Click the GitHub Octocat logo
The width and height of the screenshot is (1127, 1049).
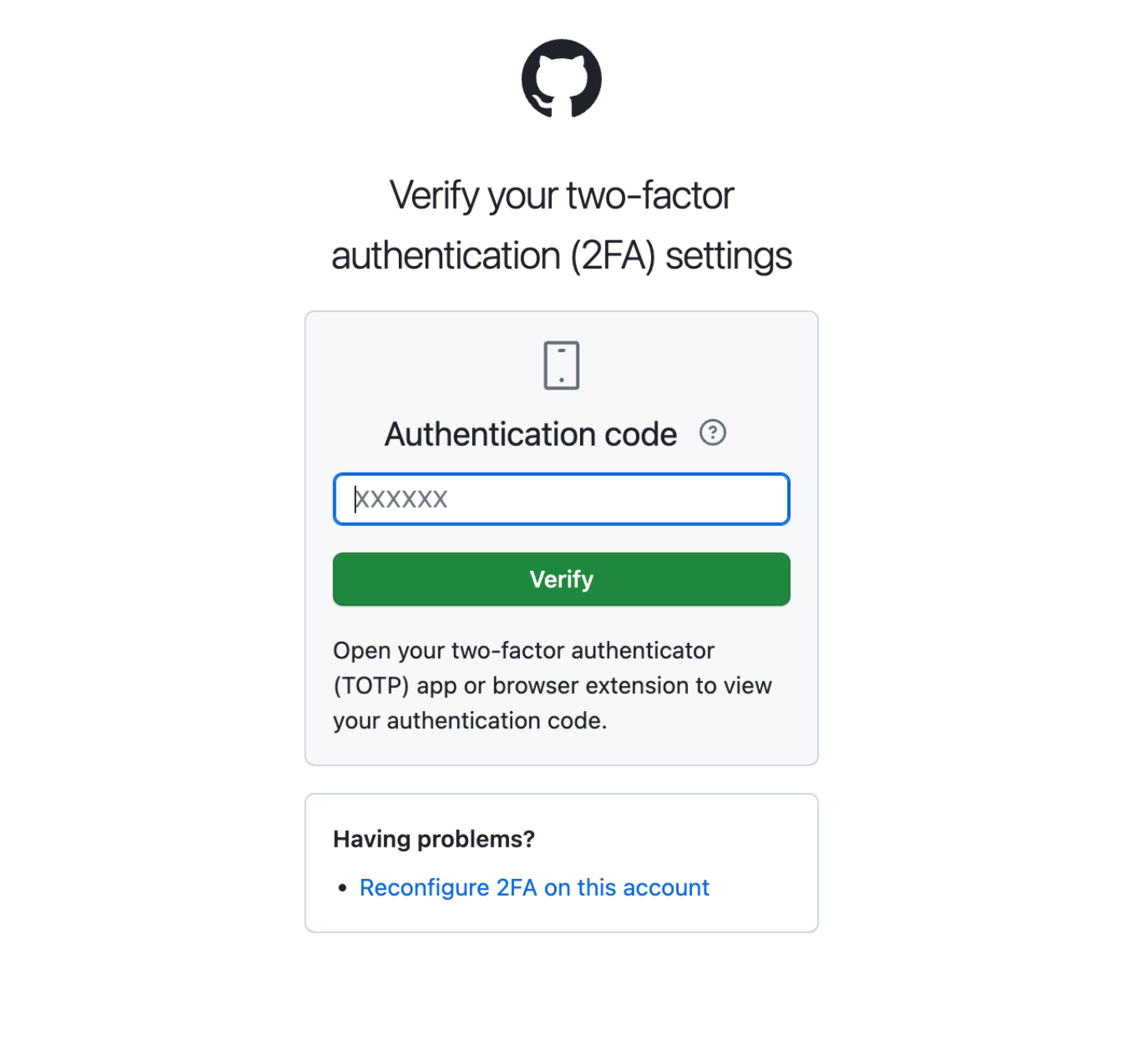pos(561,79)
